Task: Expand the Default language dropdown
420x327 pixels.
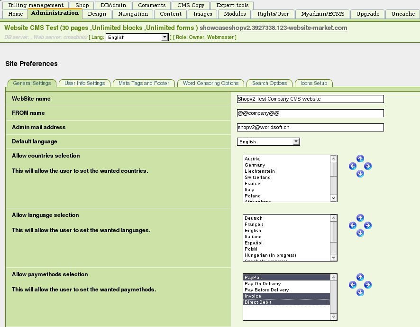Action: point(268,141)
